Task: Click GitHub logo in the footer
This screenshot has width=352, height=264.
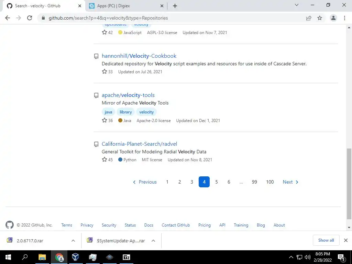Action: pyautogui.click(x=9, y=225)
